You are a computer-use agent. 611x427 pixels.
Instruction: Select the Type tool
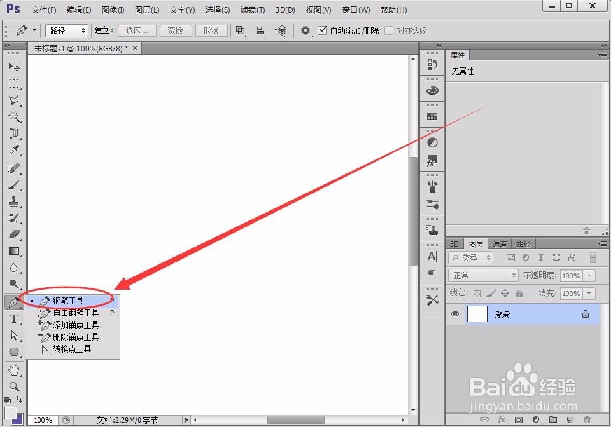pos(14,319)
